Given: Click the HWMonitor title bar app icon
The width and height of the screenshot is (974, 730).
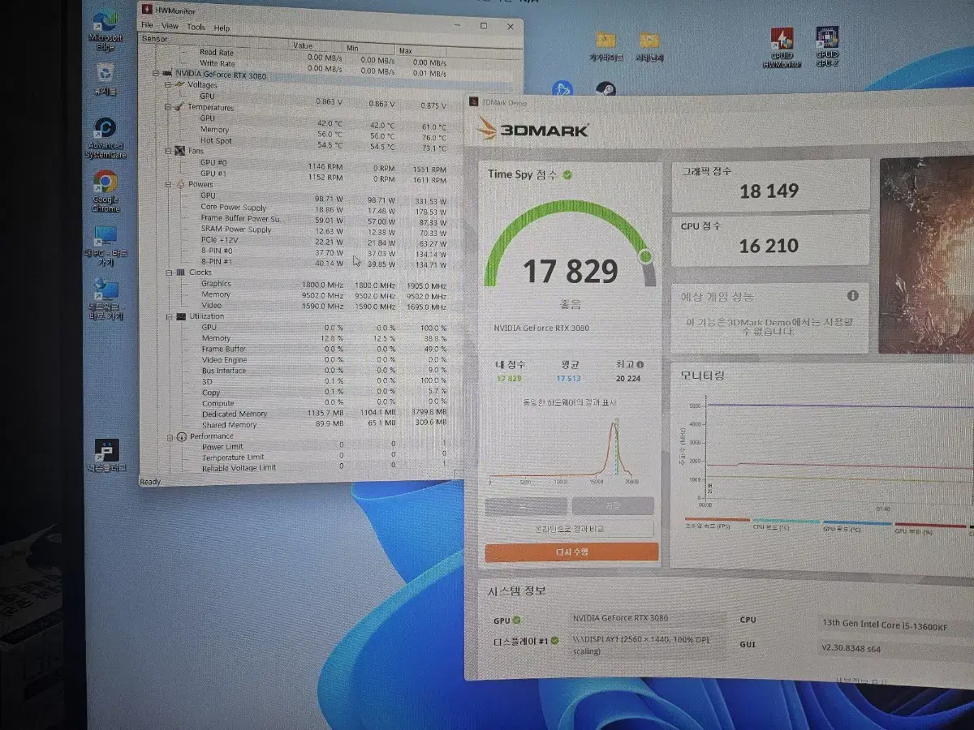Looking at the screenshot, I should tap(146, 10).
